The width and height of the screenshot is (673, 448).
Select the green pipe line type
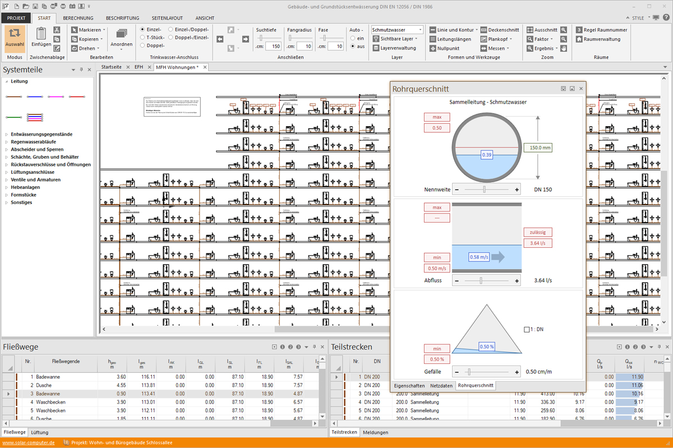pos(14,118)
